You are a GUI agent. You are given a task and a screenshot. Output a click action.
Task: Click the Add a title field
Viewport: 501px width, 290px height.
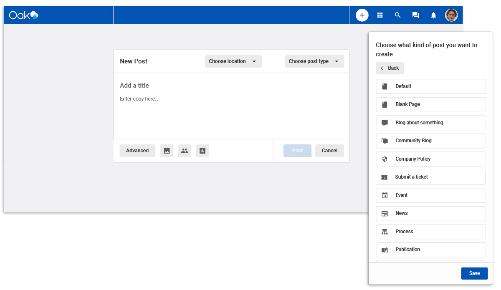point(231,86)
